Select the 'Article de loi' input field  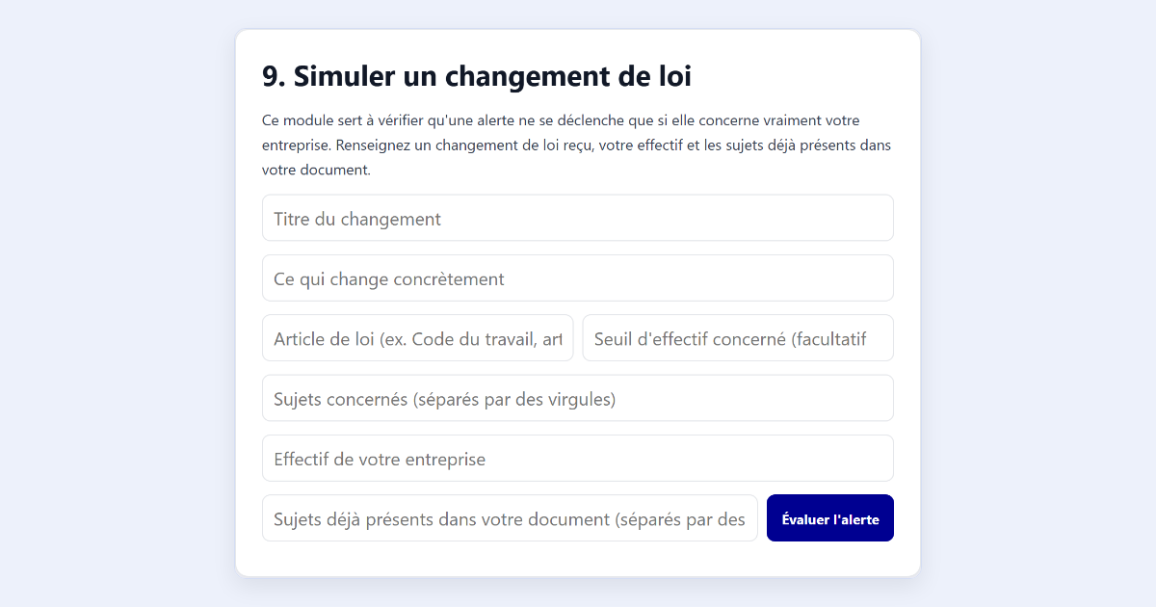tap(418, 338)
